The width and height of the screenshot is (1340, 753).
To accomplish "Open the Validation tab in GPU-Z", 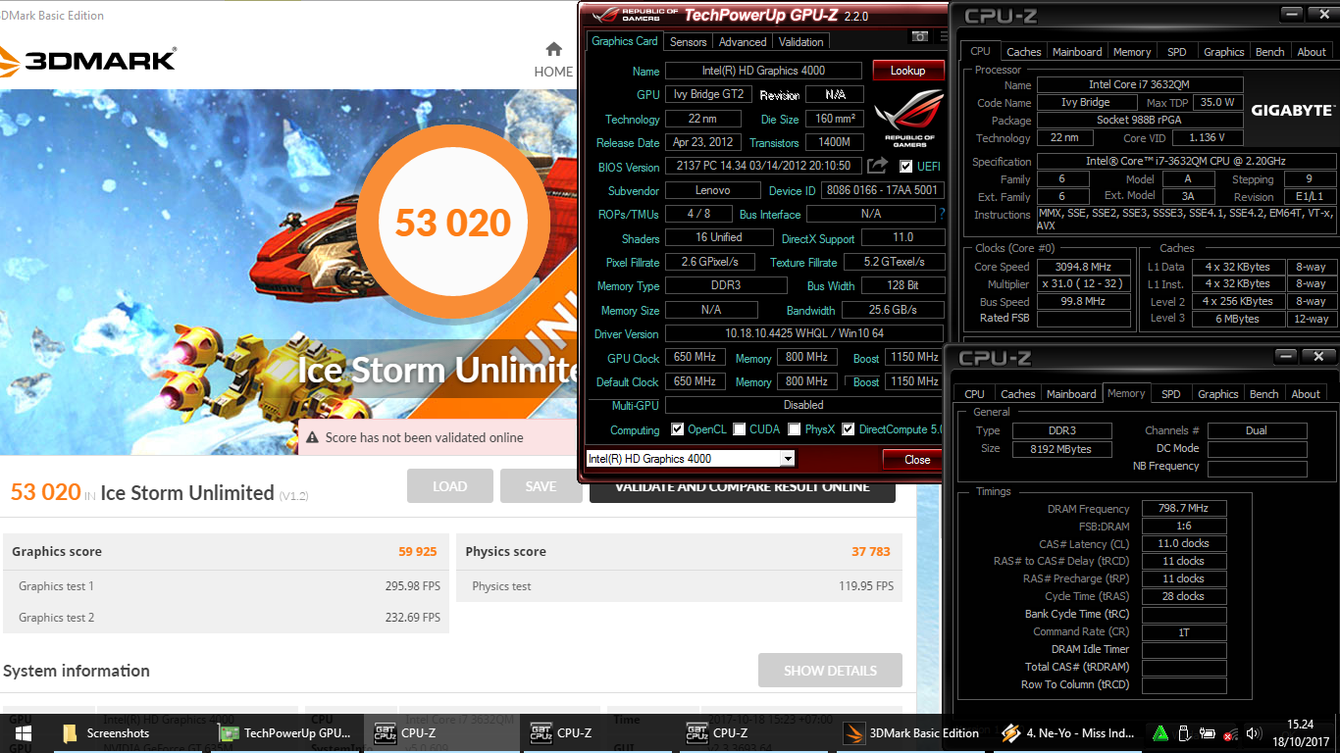I will (801, 42).
